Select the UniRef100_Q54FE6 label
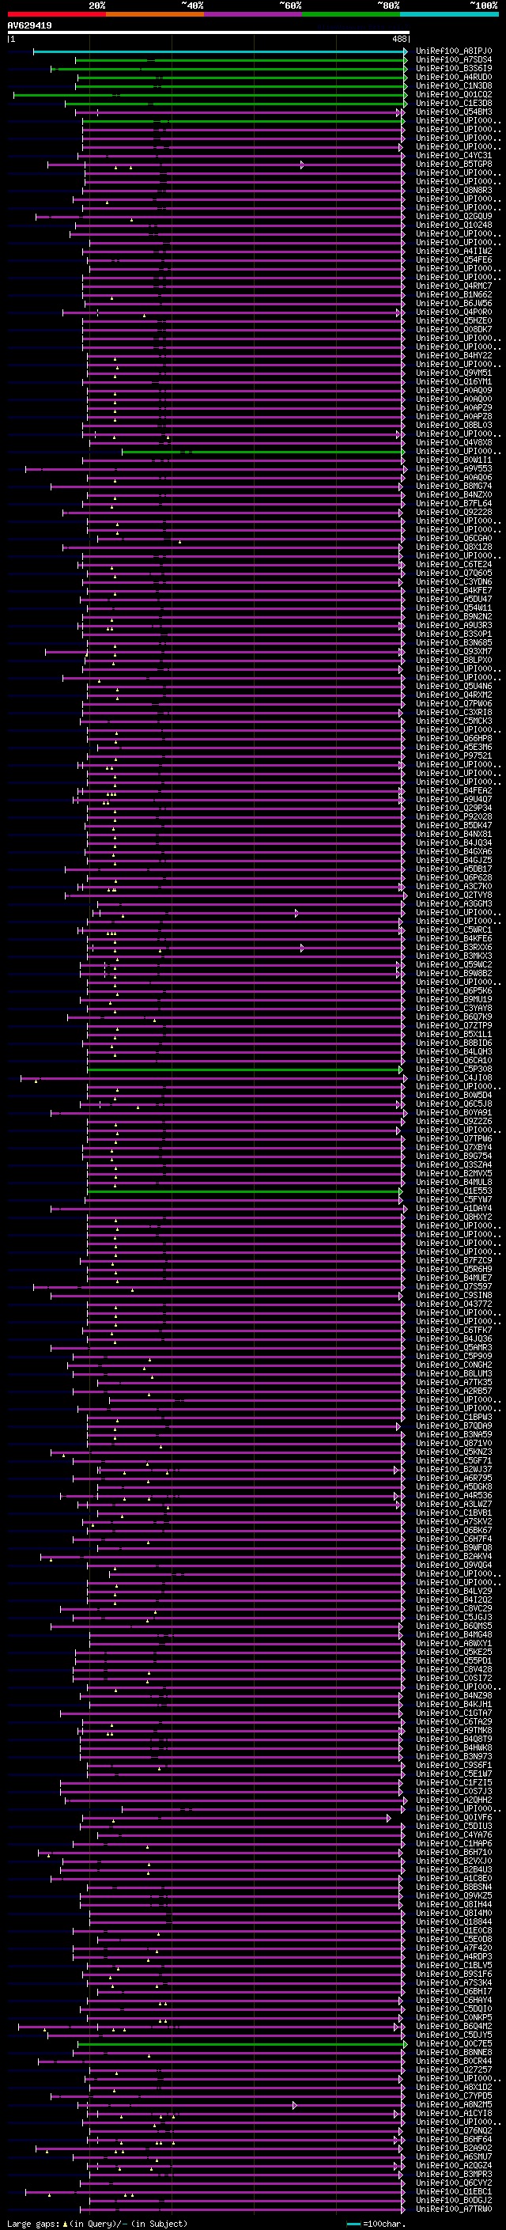This screenshot has width=506, height=2230. pyautogui.click(x=454, y=259)
